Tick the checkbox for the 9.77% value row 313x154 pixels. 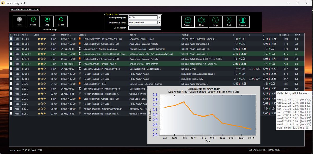point(11,84)
